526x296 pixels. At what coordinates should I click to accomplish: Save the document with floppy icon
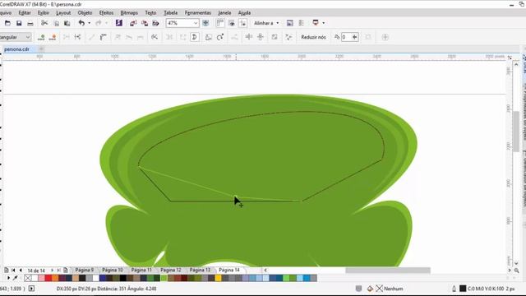coord(19,23)
